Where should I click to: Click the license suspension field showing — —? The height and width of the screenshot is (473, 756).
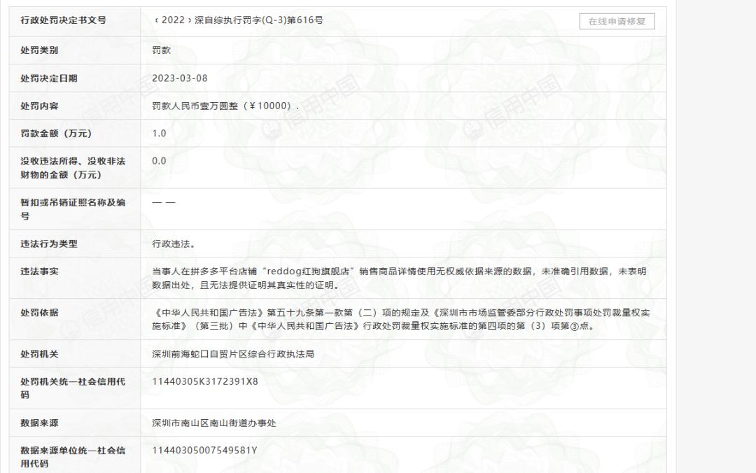click(162, 202)
